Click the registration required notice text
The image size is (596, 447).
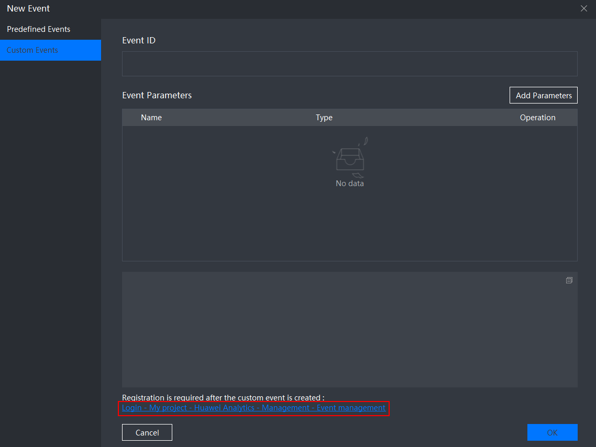coord(223,398)
